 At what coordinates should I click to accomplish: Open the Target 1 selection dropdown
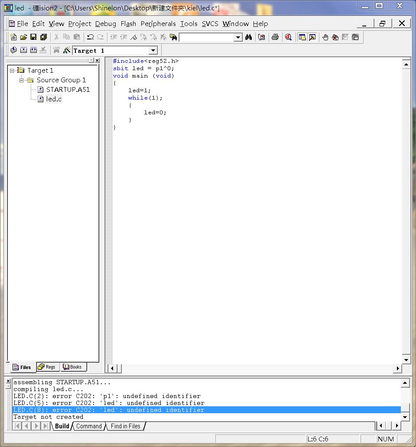pyautogui.click(x=153, y=50)
